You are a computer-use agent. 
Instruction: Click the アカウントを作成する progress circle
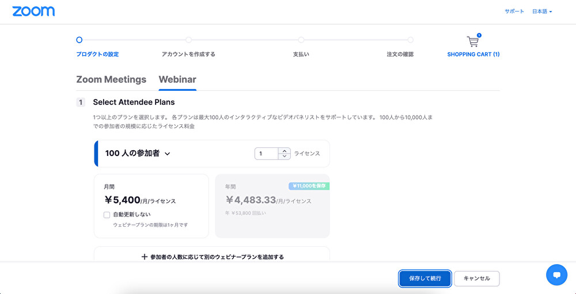(188, 40)
